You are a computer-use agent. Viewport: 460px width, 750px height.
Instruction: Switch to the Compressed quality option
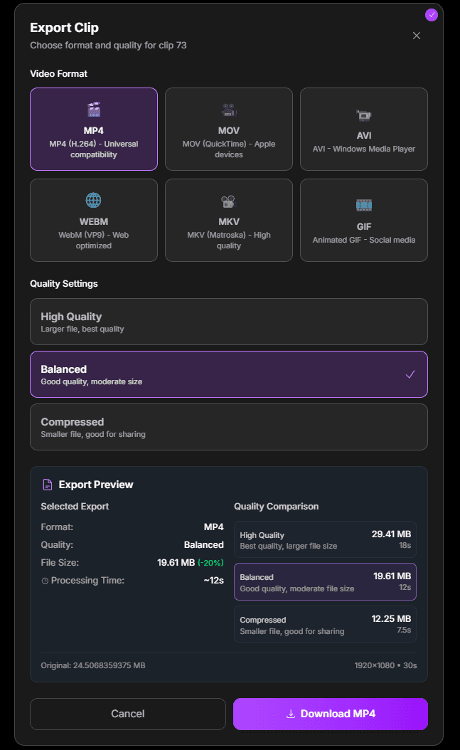point(228,427)
